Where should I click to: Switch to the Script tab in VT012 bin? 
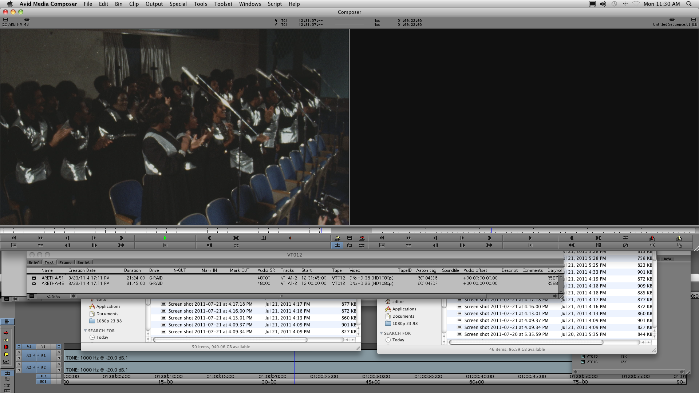pyautogui.click(x=83, y=262)
